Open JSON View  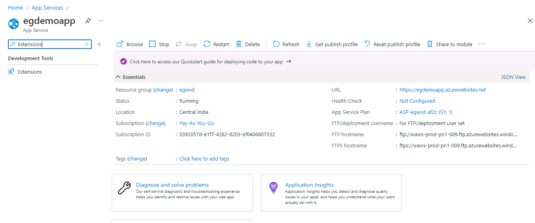point(513,77)
